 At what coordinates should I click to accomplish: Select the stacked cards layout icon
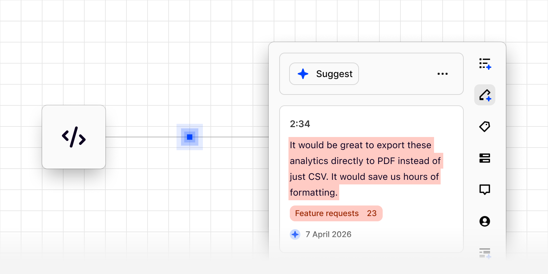(x=484, y=158)
